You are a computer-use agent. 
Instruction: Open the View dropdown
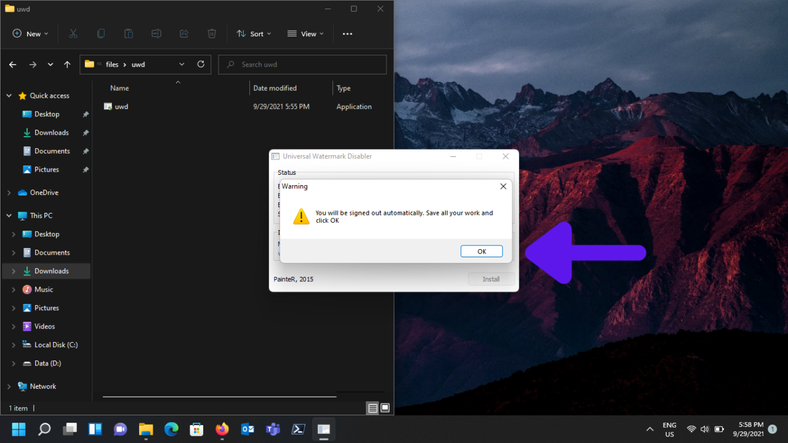coord(305,33)
